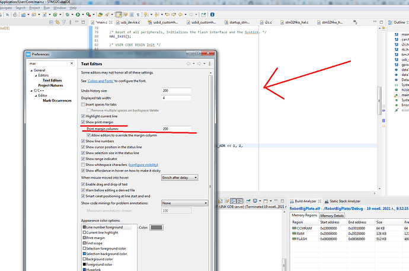Image resolution: width=409 pixels, height=271 pixels.
Task: Enable Show whitespace characters checkbox
Action: [x=83, y=165]
